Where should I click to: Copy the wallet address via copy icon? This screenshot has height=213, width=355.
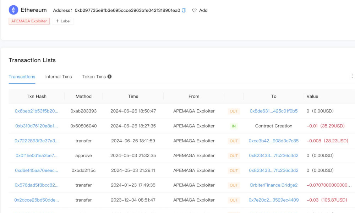tap(184, 10)
